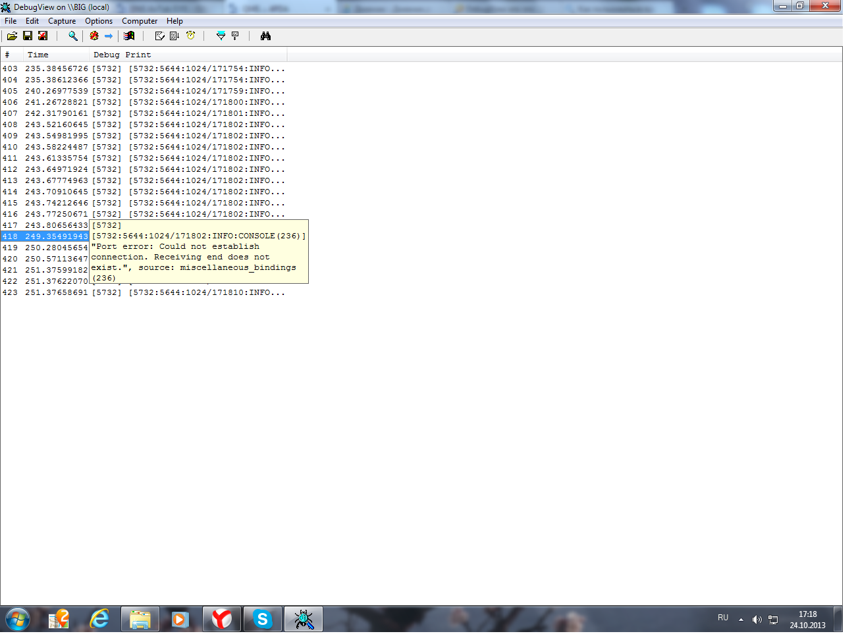This screenshot has width=856, height=640.
Task: Open Filter/Highlight with the funnel icon
Action: [x=221, y=36]
